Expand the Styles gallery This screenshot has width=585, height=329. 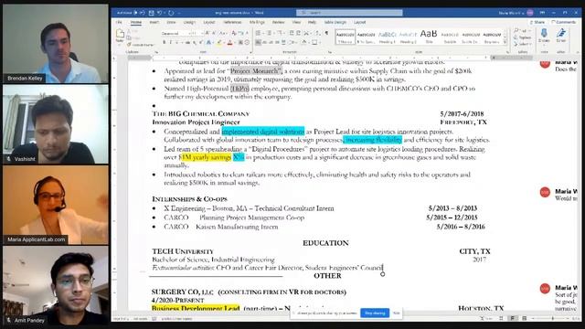click(x=505, y=43)
